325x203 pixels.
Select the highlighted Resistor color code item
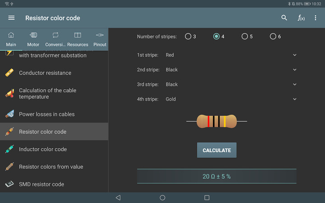click(x=54, y=132)
